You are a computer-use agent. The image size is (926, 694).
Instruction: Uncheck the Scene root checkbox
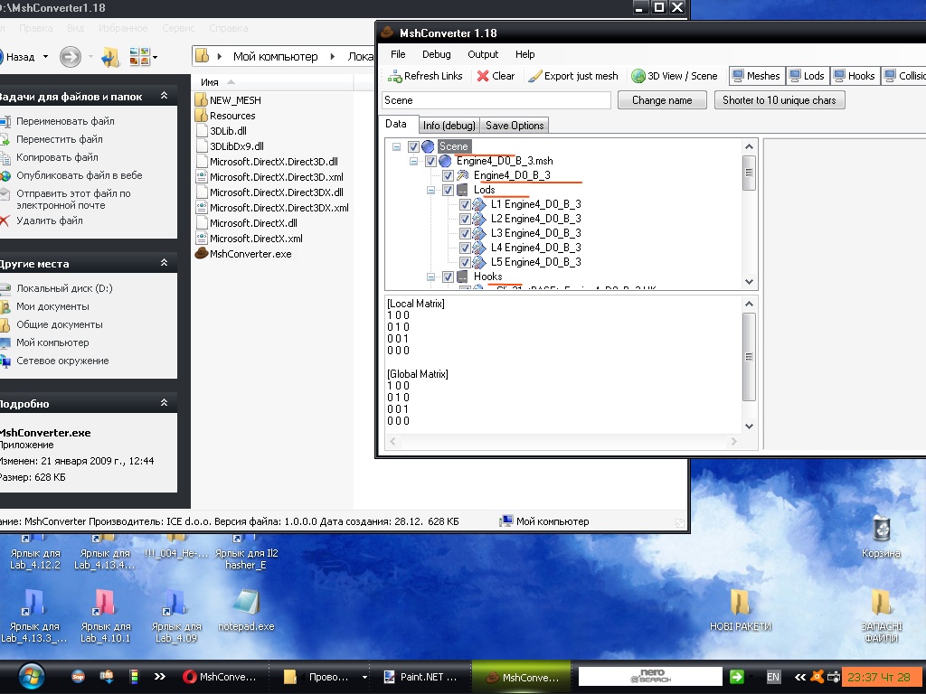click(413, 146)
